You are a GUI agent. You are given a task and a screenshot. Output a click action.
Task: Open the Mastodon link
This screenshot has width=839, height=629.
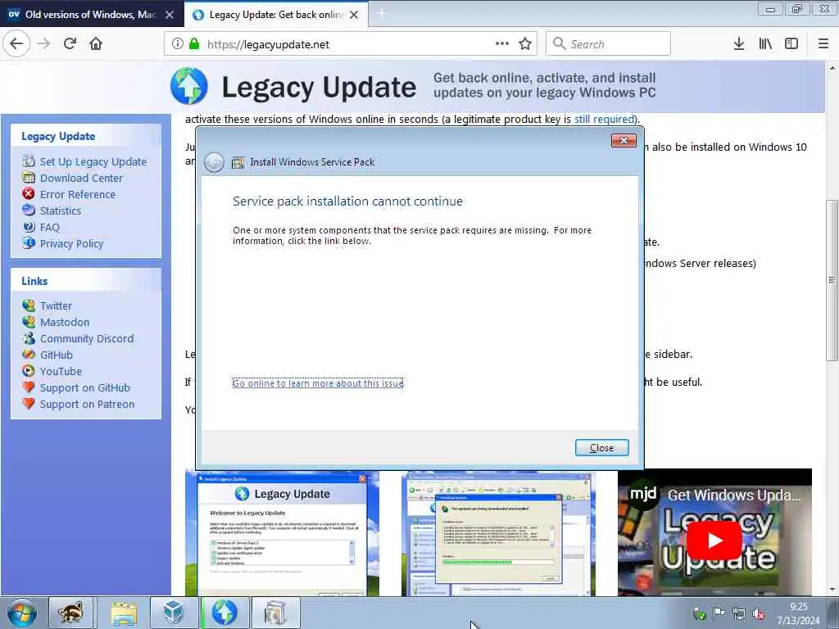(65, 322)
